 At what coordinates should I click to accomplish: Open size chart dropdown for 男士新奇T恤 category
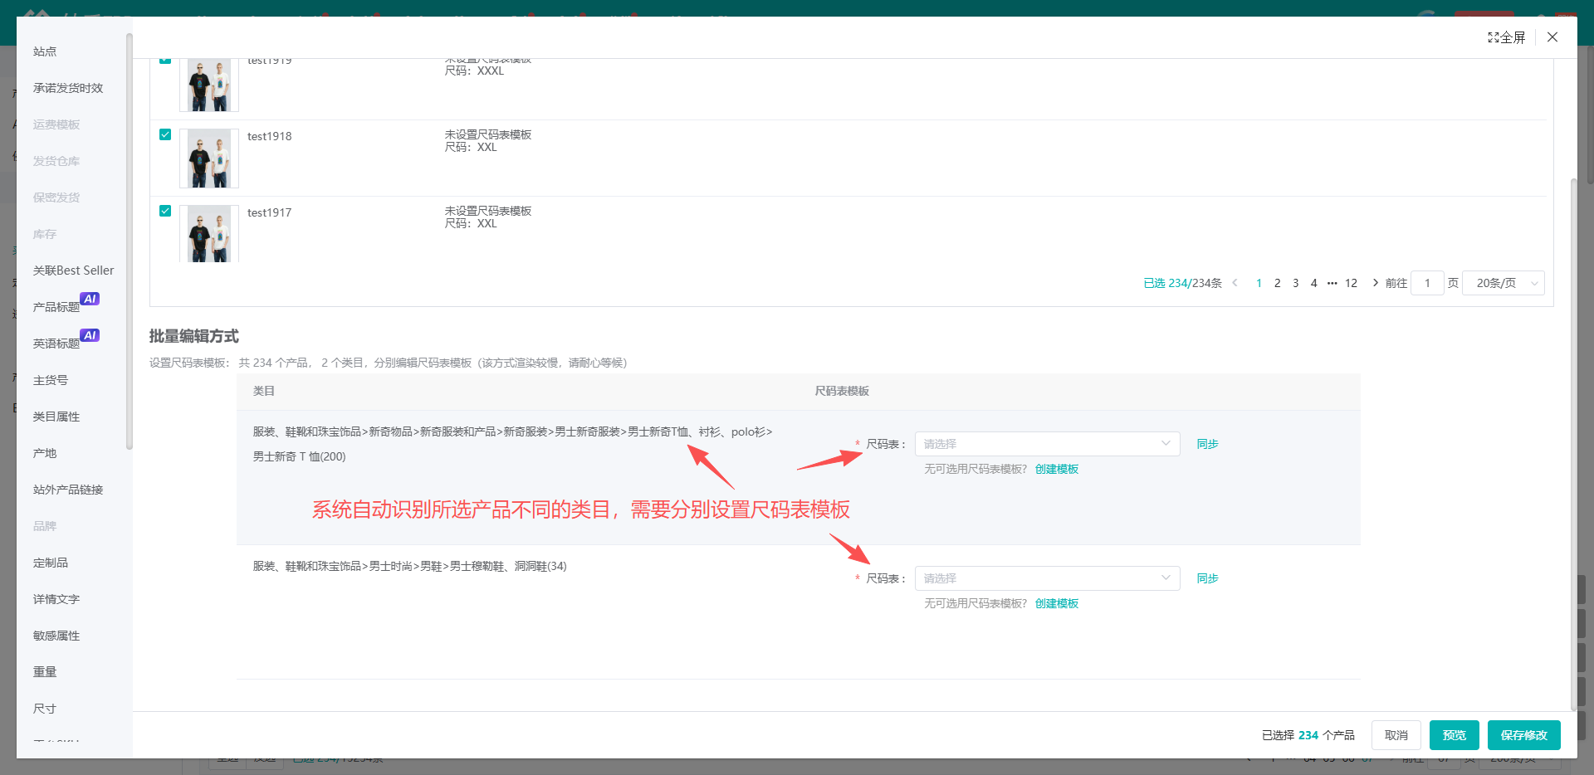click(1047, 444)
